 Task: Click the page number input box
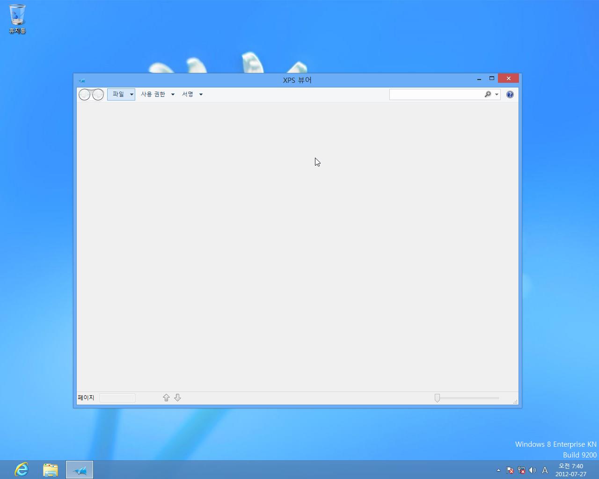(117, 398)
